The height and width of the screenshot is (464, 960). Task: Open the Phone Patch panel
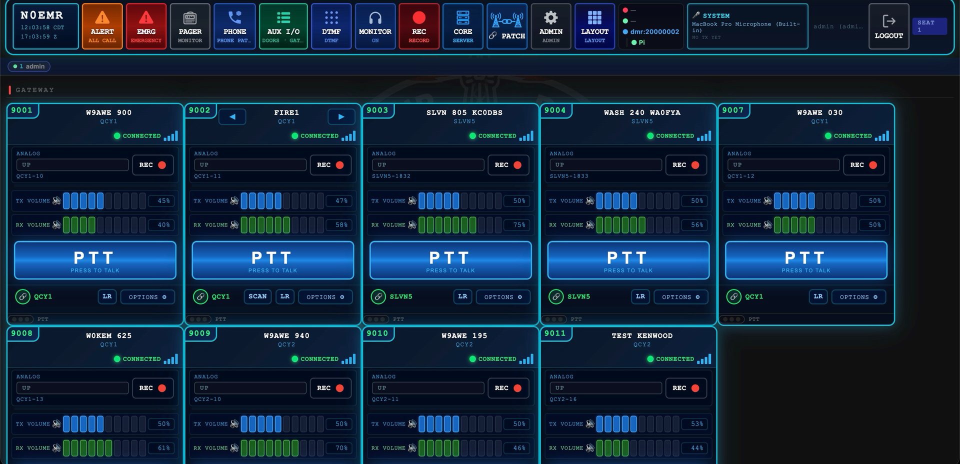coord(234,26)
